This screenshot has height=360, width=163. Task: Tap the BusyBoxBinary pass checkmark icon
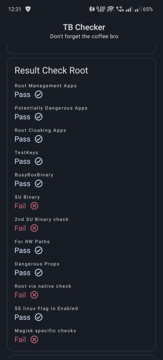click(x=39, y=184)
